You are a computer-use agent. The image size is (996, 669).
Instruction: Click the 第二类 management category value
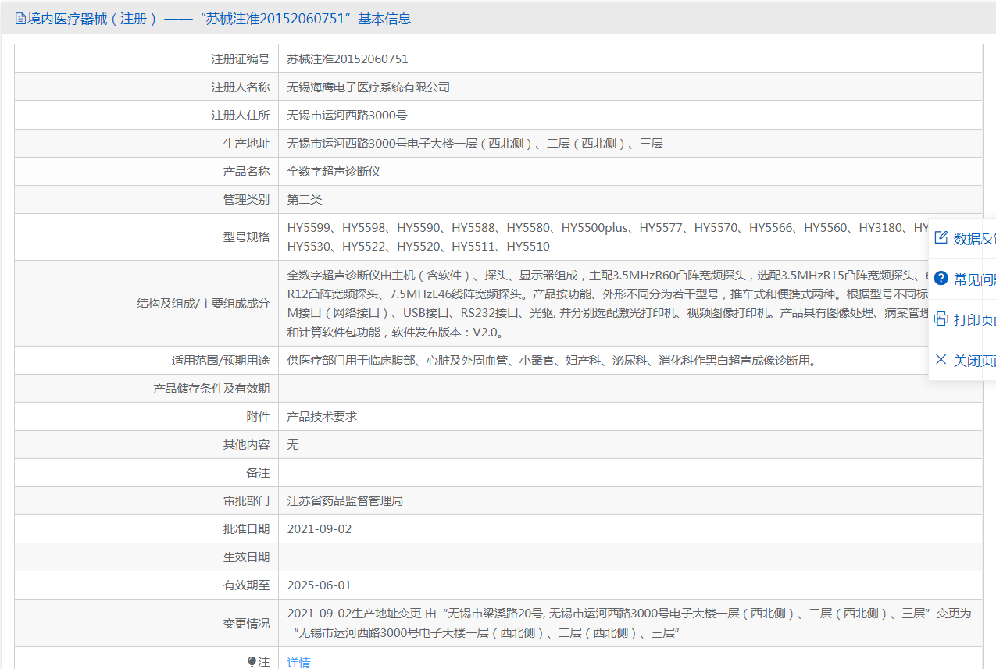pyautogui.click(x=305, y=199)
